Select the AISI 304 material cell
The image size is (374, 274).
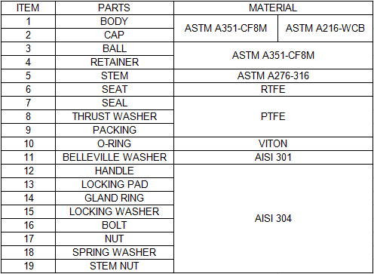(273, 218)
